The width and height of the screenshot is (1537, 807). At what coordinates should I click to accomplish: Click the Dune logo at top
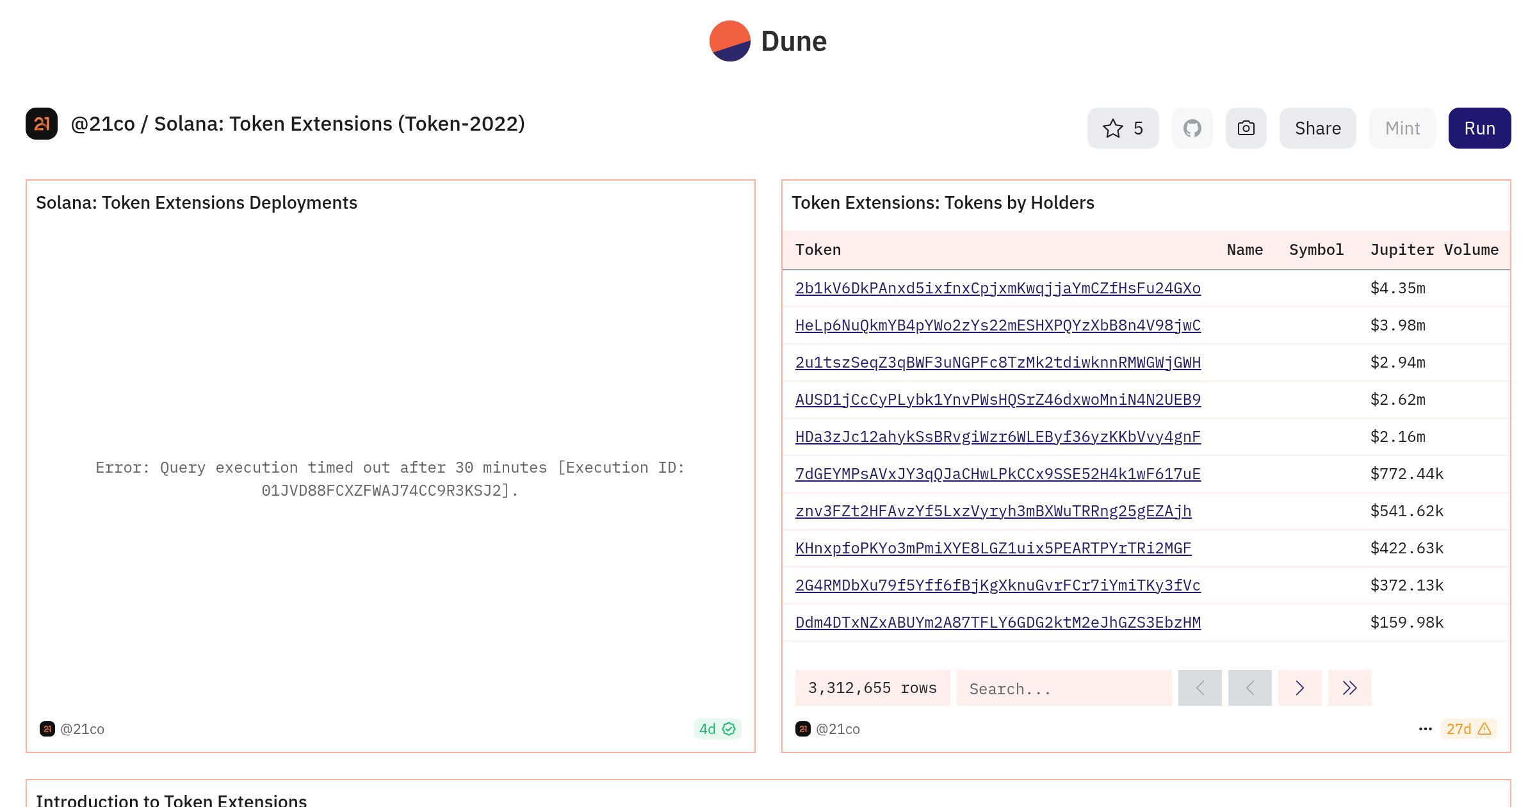click(x=768, y=41)
